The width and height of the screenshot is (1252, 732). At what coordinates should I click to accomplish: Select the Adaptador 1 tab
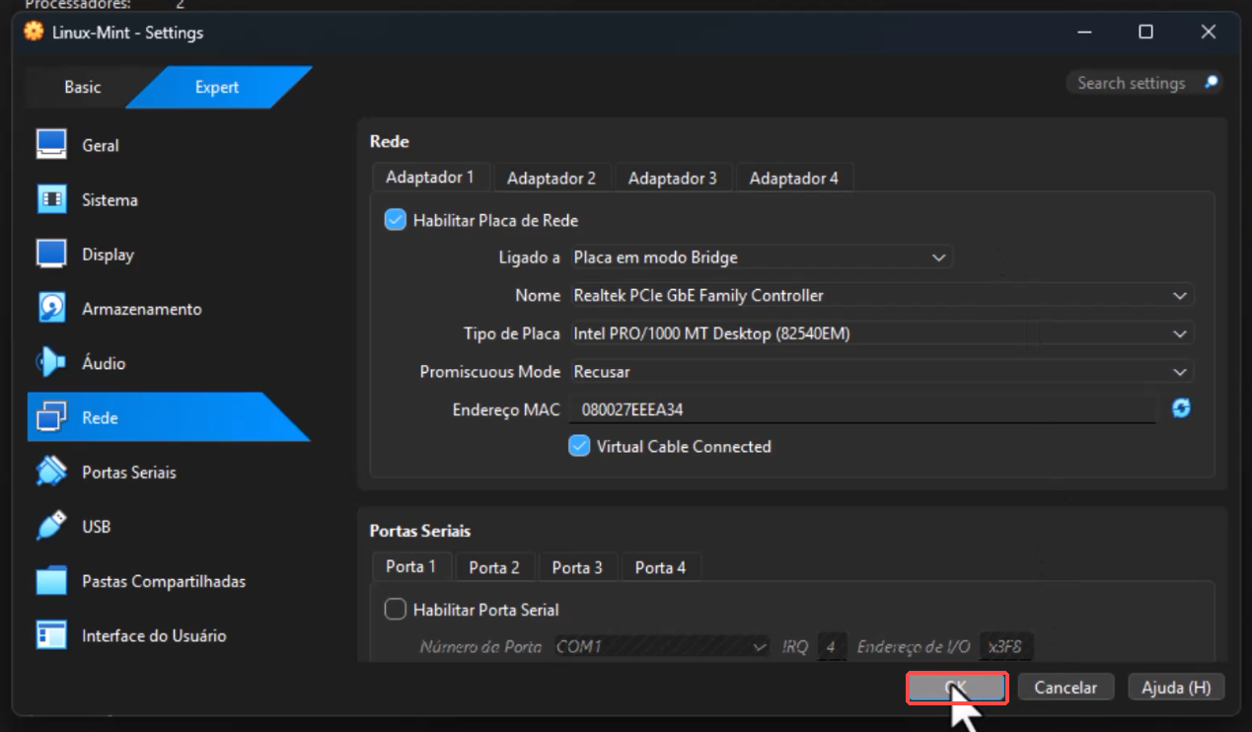tap(430, 178)
